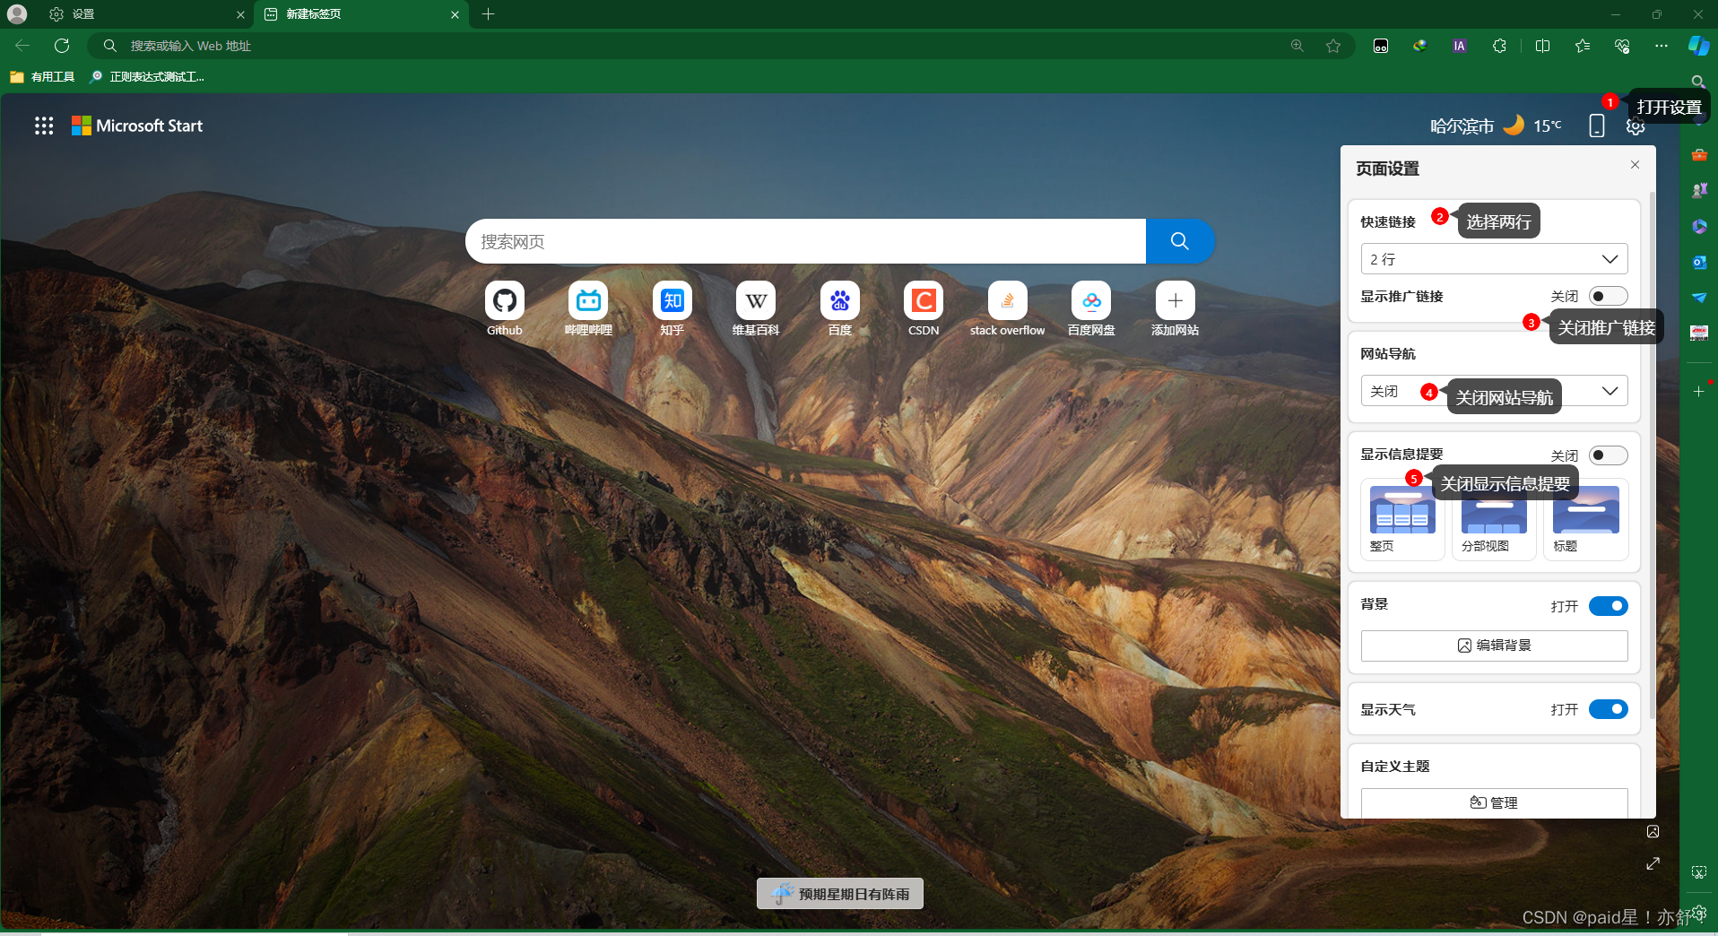Click the 管理 theme button

pos(1494,802)
